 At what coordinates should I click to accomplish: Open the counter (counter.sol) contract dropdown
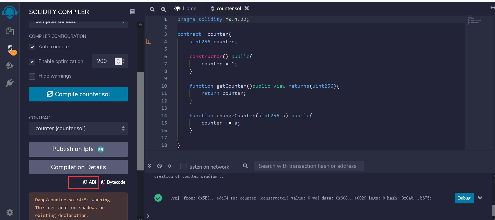(78, 128)
